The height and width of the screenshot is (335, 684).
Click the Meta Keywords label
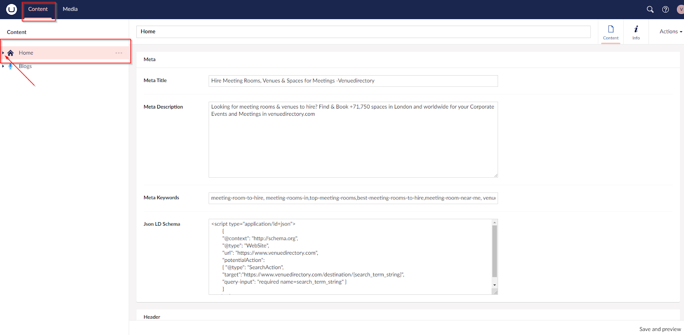click(x=161, y=197)
